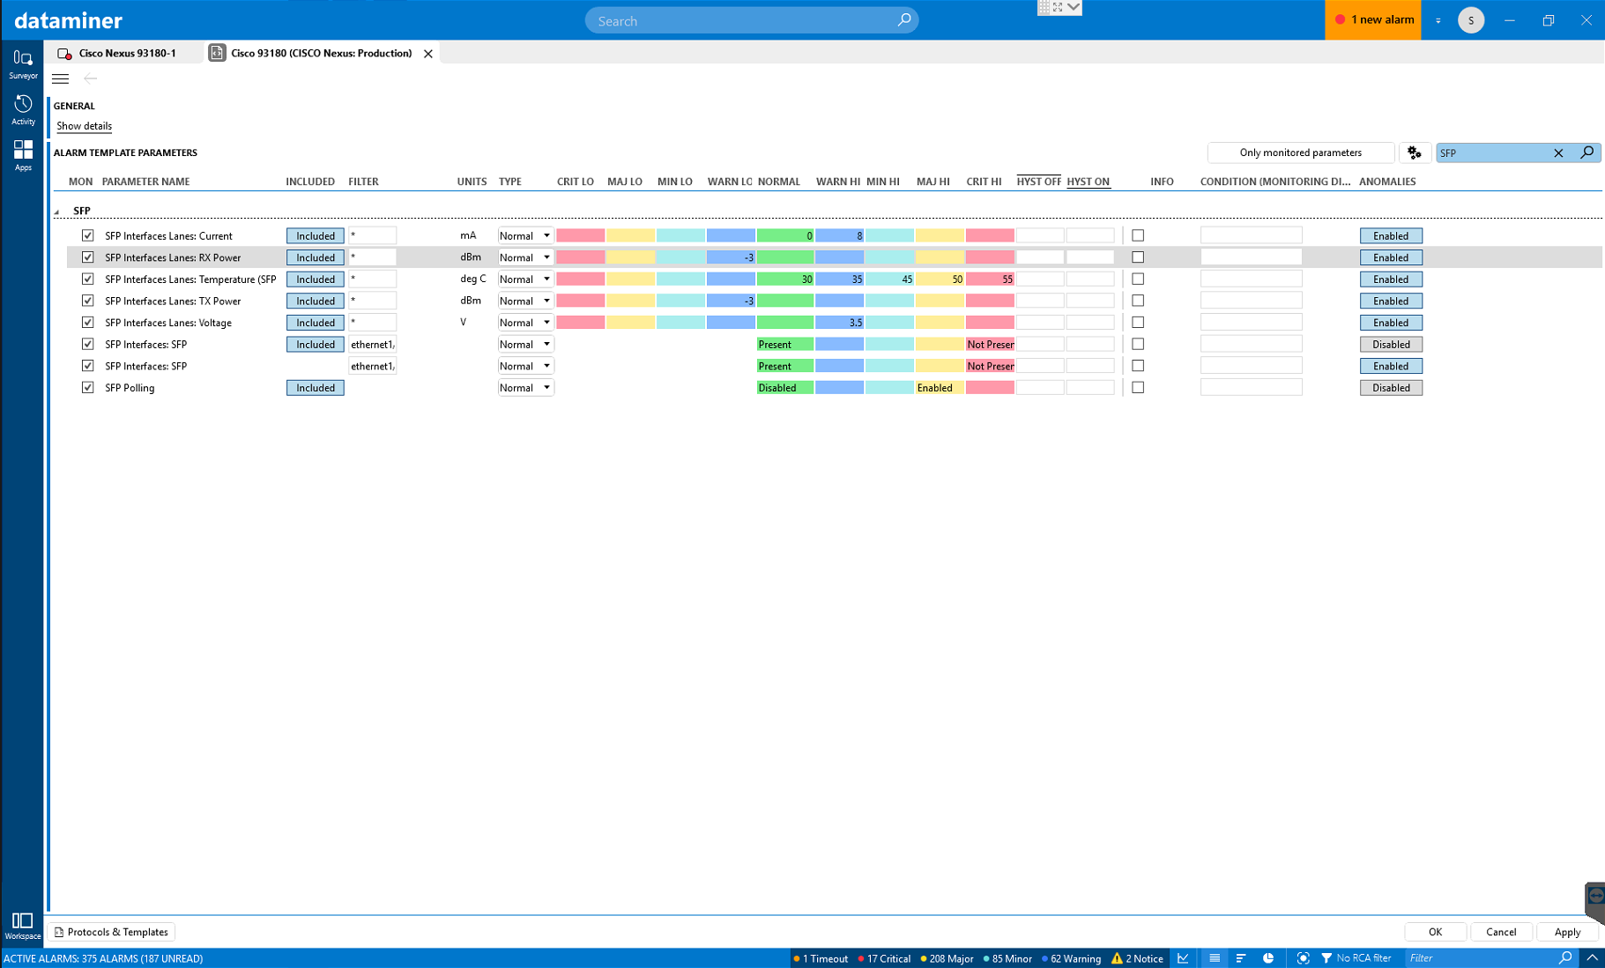Uncheck monitoring for SFP Interfaces Lanes: Temperature

tap(87, 279)
